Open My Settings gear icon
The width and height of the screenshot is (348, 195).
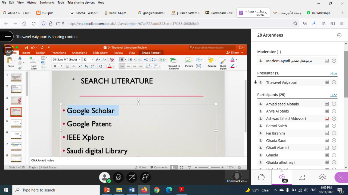click(322, 177)
